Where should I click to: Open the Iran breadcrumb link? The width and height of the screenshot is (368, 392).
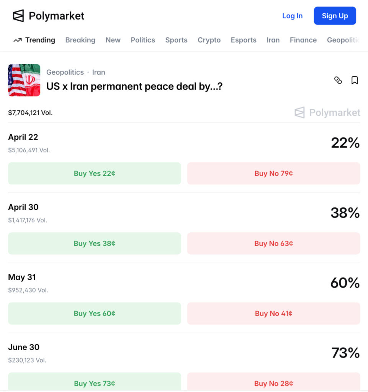click(99, 72)
